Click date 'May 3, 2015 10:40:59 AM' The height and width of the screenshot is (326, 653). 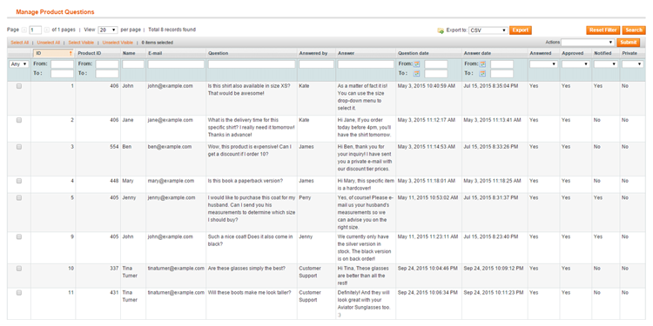pyautogui.click(x=427, y=86)
